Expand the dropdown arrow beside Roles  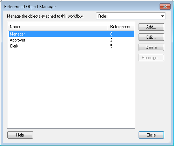(162, 16)
